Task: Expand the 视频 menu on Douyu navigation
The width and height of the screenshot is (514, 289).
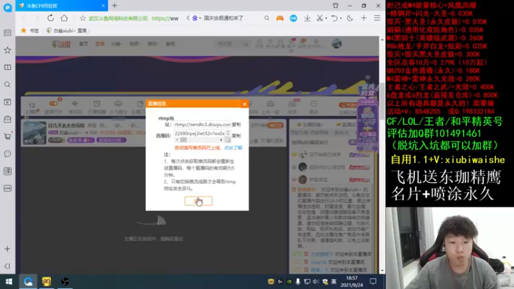Action: tap(135, 44)
